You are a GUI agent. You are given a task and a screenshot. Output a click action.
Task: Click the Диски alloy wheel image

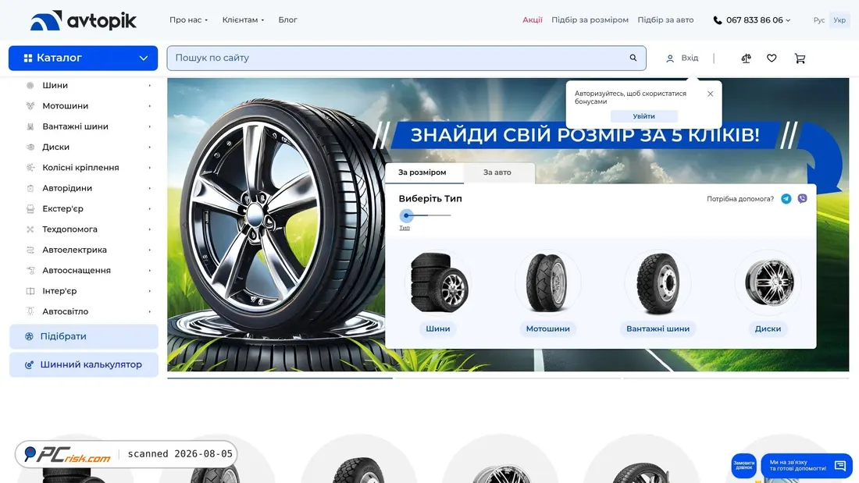(x=768, y=282)
